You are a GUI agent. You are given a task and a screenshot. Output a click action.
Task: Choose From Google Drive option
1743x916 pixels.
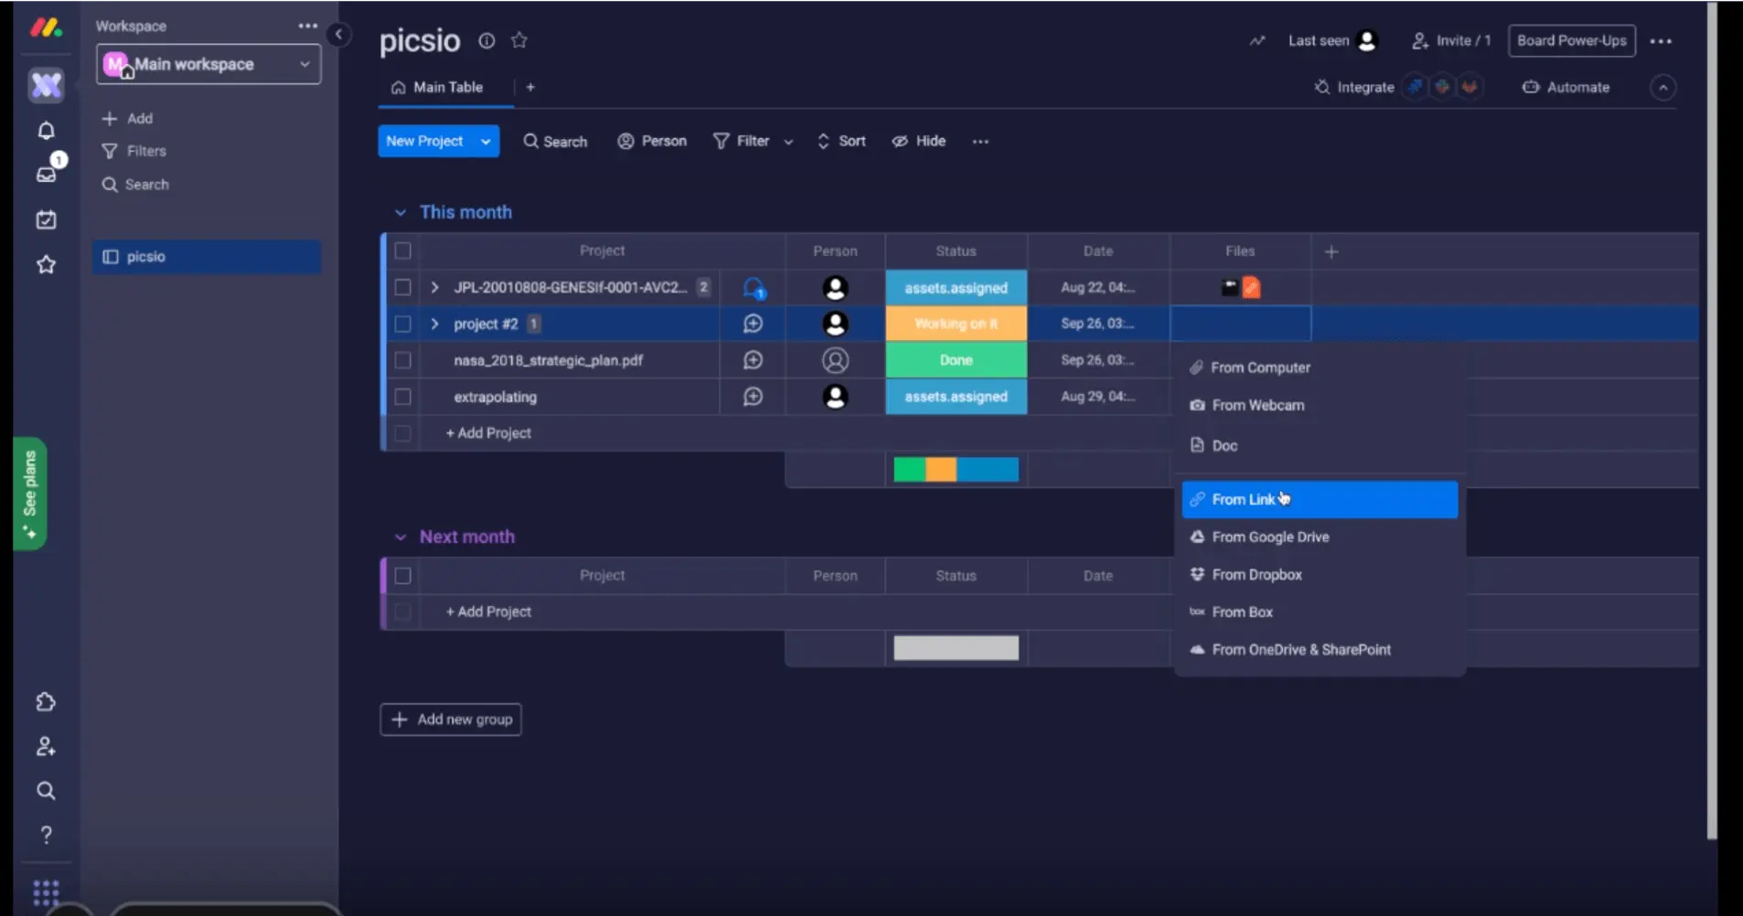point(1320,537)
